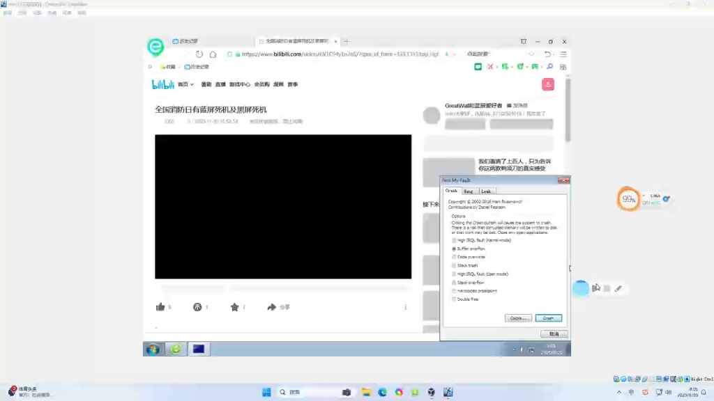Expand the address bar dropdown arrow

pyautogui.click(x=455, y=54)
